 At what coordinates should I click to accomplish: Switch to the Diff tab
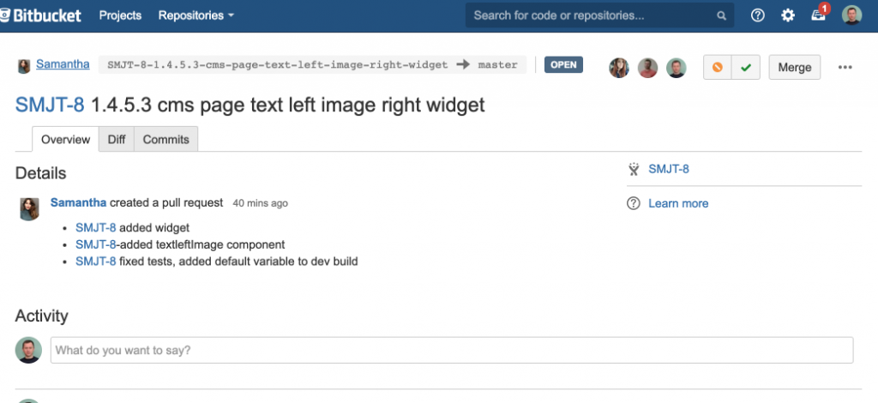click(117, 140)
